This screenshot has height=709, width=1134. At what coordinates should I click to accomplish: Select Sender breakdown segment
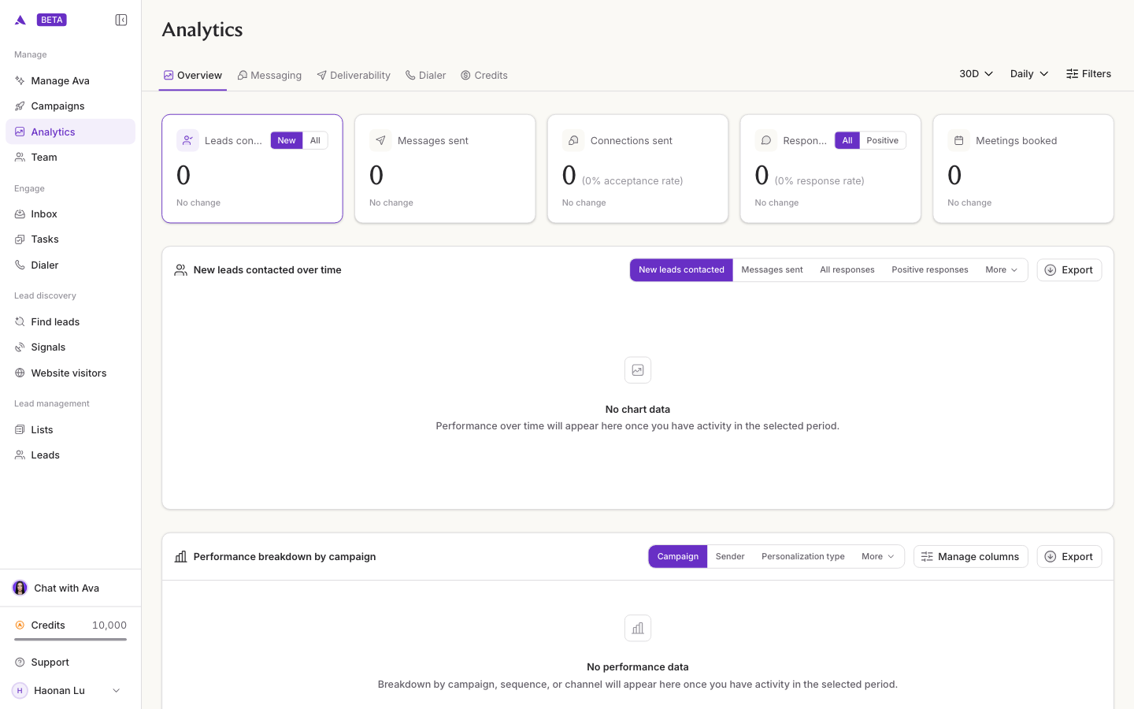click(x=730, y=556)
